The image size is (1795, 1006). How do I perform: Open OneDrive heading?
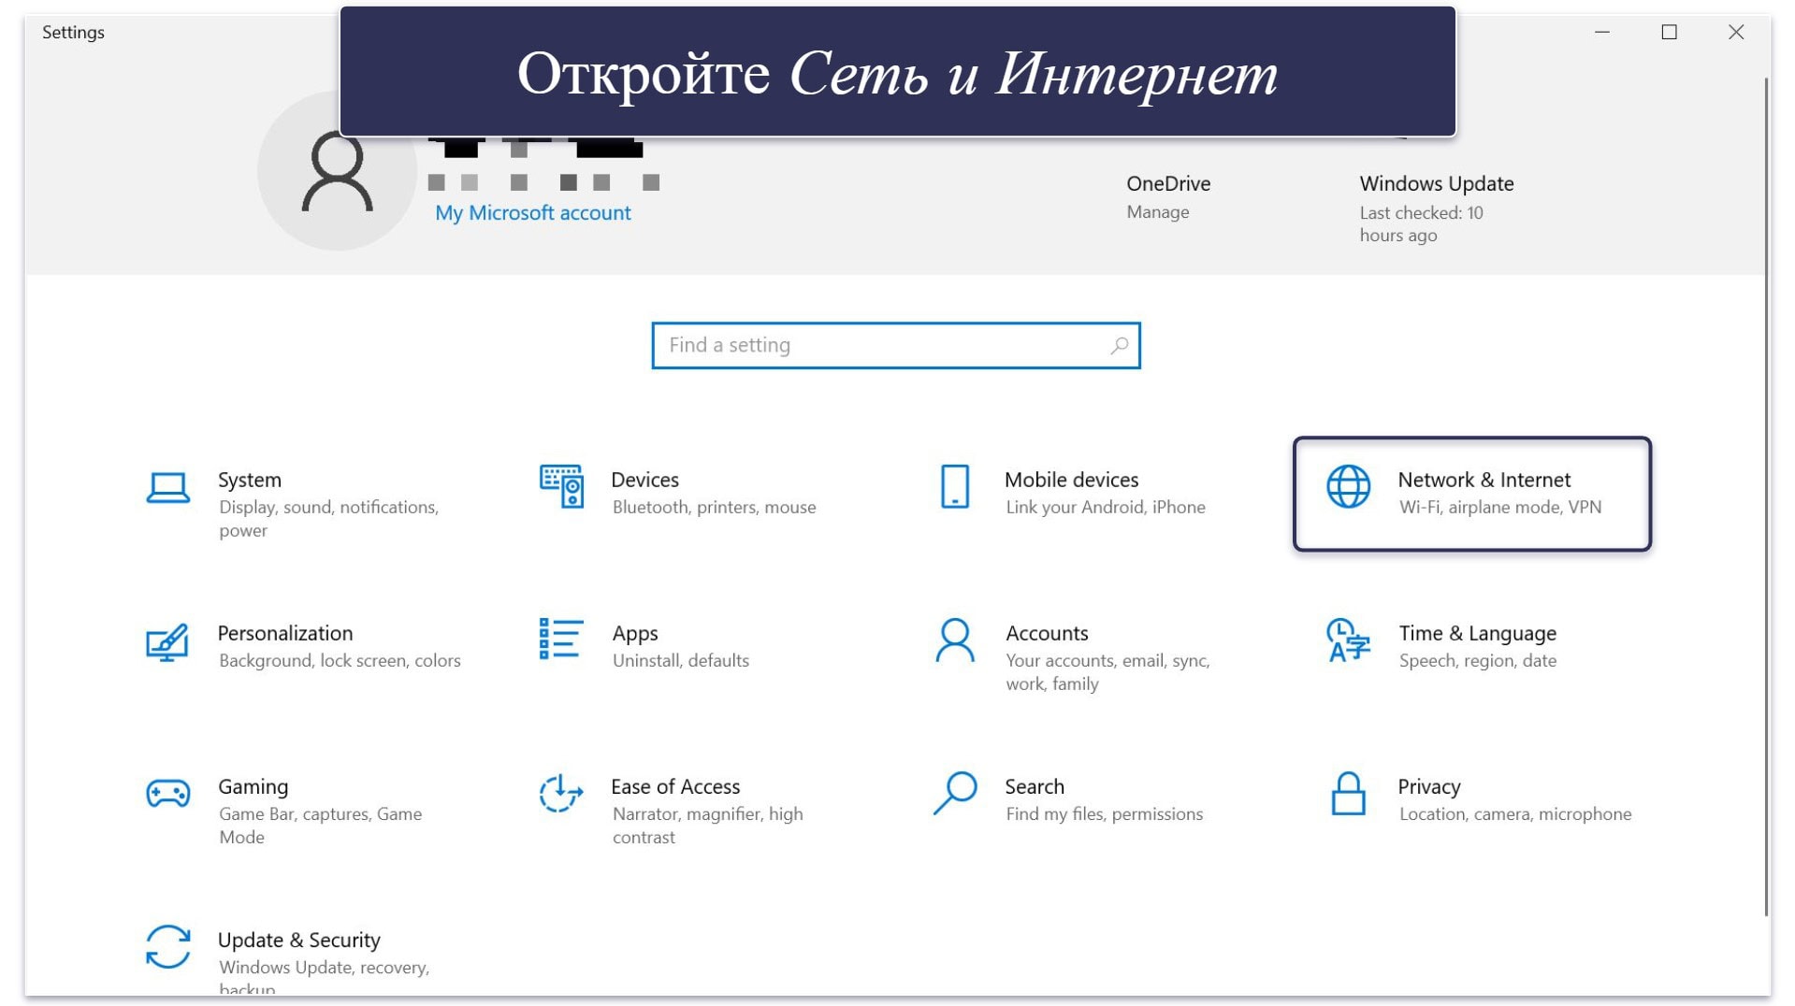coord(1168,183)
